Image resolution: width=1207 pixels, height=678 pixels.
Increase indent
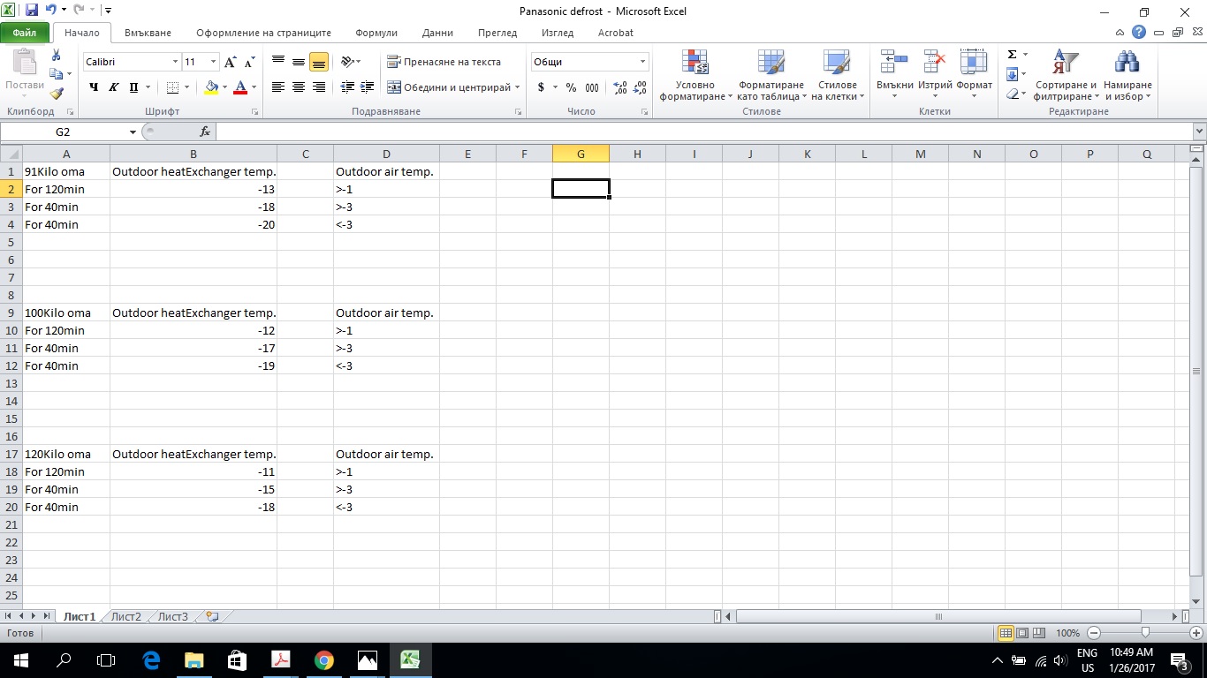click(368, 87)
